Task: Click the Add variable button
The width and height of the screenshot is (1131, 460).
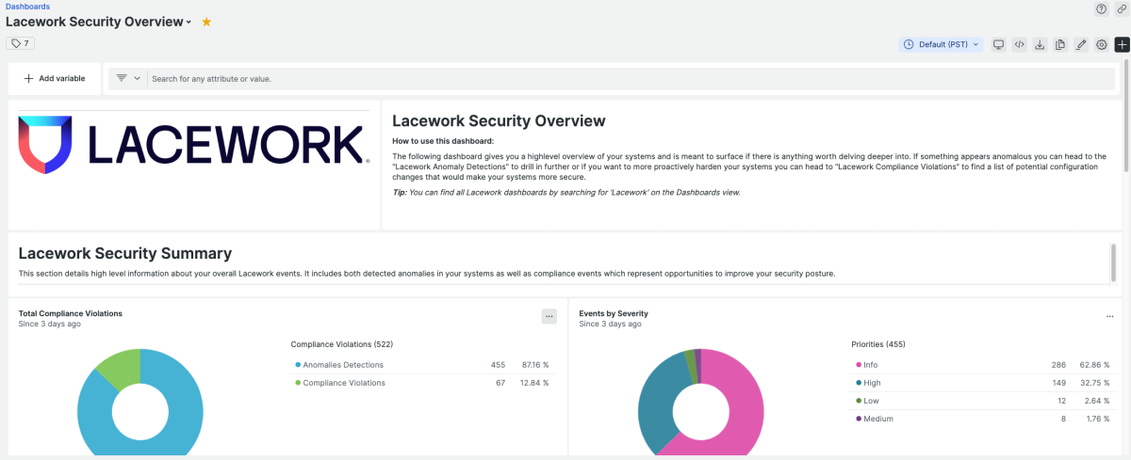Action: (x=55, y=79)
